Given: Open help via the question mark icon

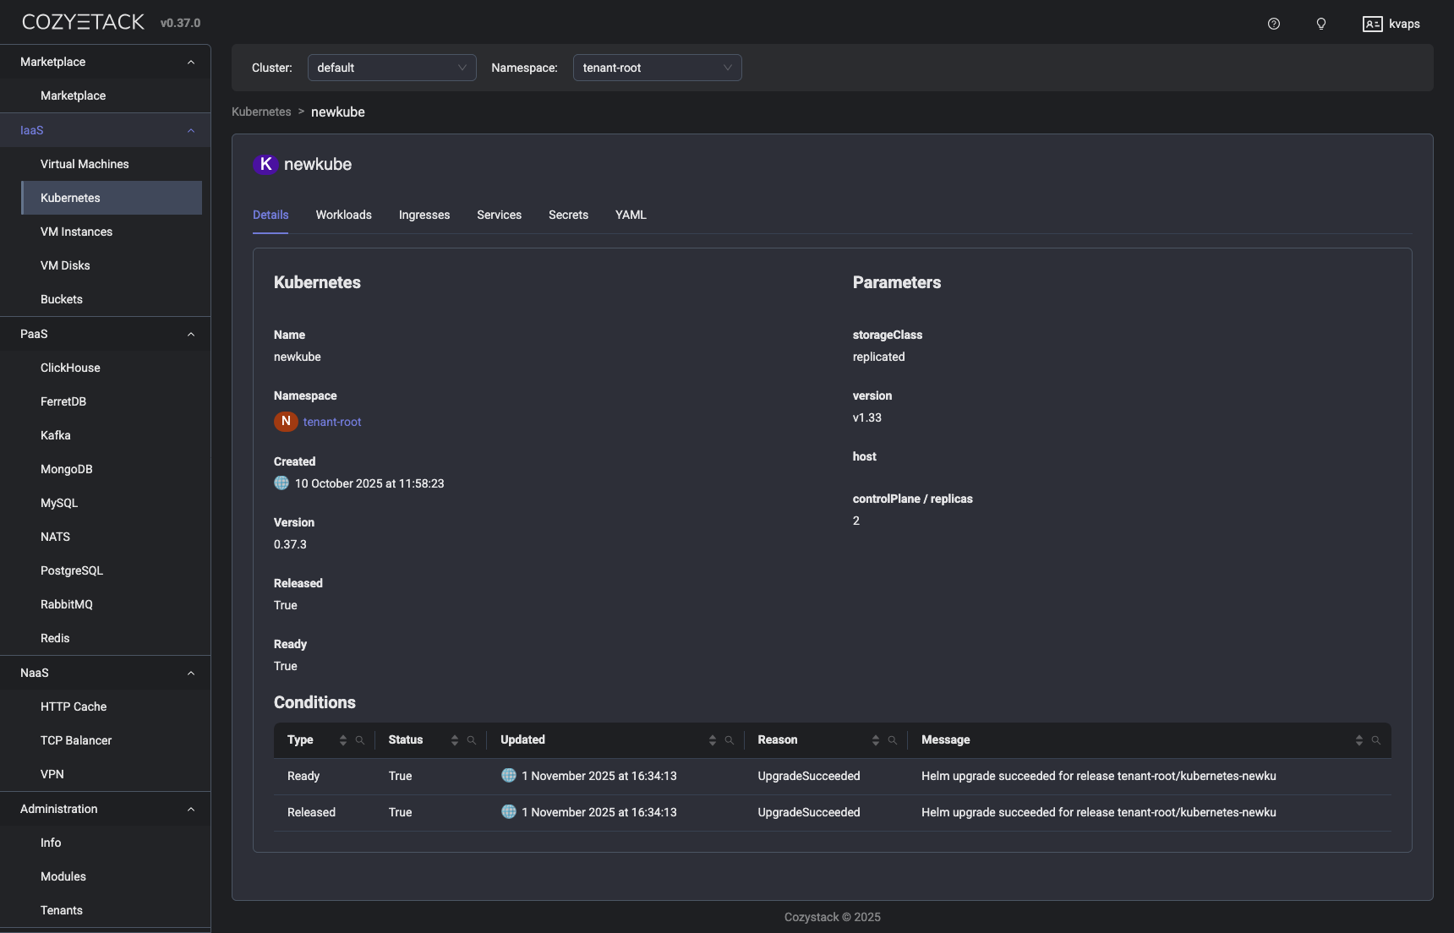Looking at the screenshot, I should pyautogui.click(x=1274, y=24).
